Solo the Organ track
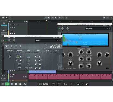Screen dimensions: 113x102 pyautogui.click(x=12, y=33)
